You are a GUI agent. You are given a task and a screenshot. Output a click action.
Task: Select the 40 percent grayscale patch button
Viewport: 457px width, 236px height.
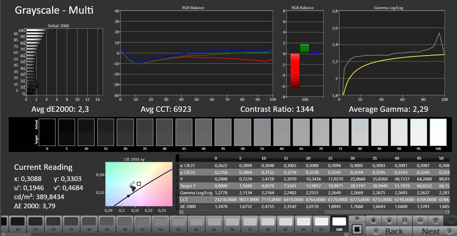pyautogui.click(x=125, y=224)
